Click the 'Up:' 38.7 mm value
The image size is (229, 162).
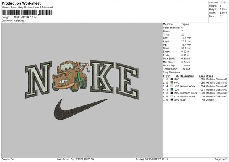186,45
